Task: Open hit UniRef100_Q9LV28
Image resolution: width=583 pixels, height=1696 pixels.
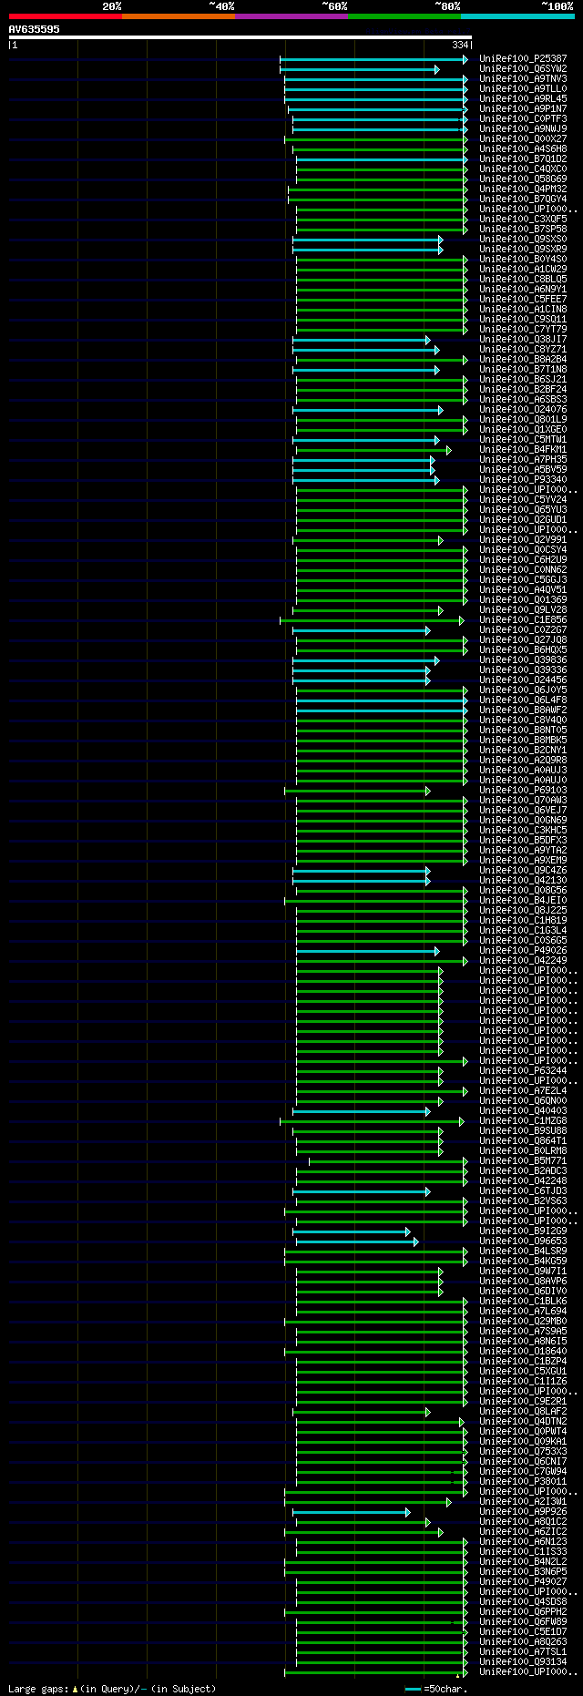Action: 523,610
